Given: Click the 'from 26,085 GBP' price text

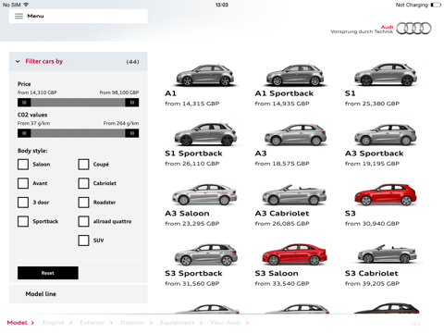Looking at the screenshot, I should point(282,224).
